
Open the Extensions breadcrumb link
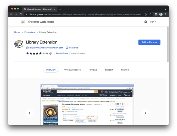[x=30, y=32]
